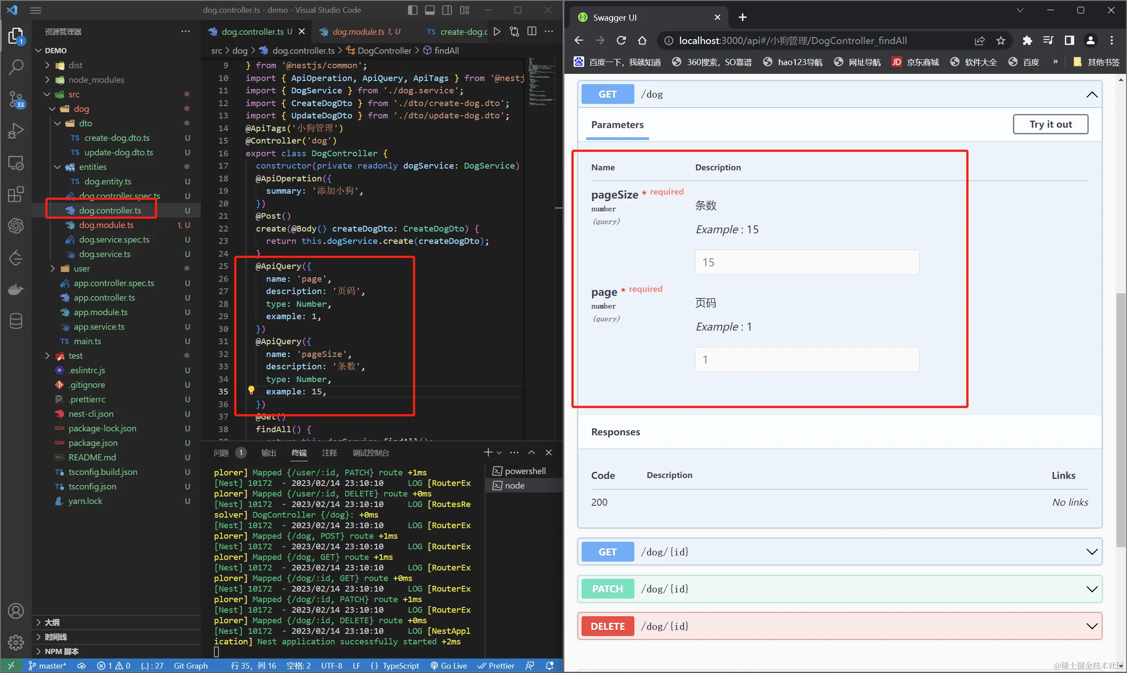
Task: Expand the user folder in explorer
Action: (81, 268)
